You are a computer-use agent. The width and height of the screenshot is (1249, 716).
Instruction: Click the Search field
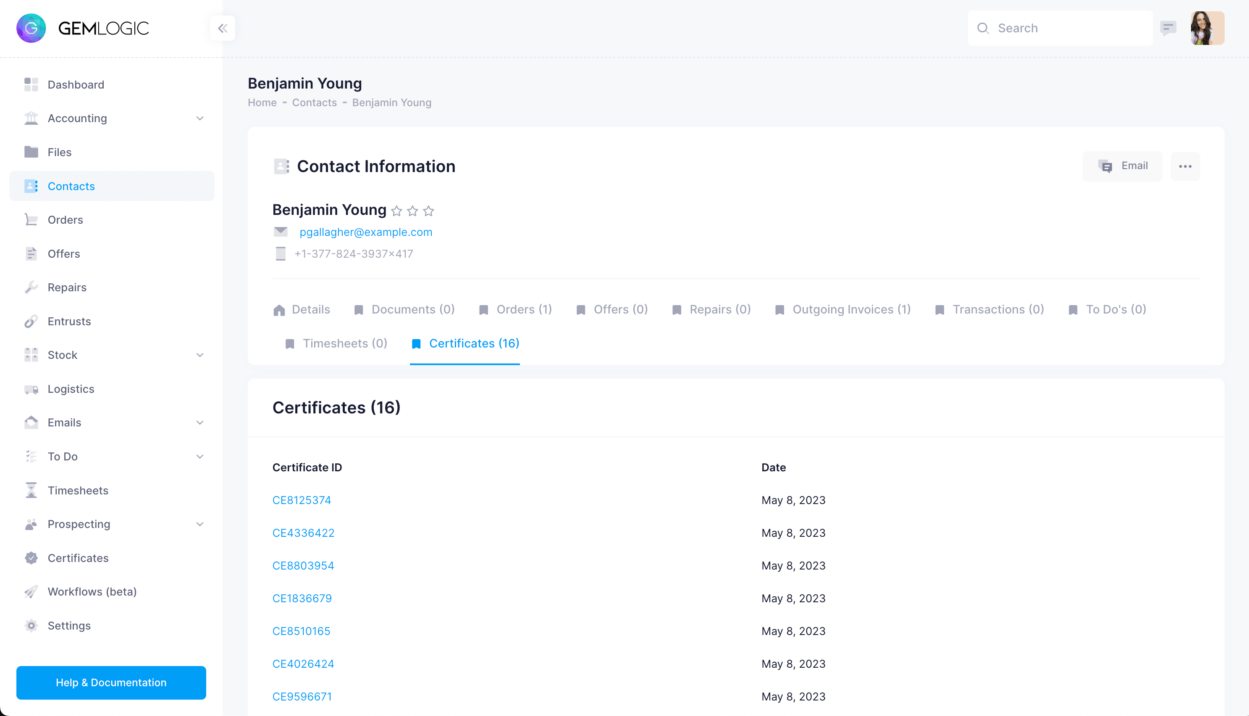pos(1060,28)
